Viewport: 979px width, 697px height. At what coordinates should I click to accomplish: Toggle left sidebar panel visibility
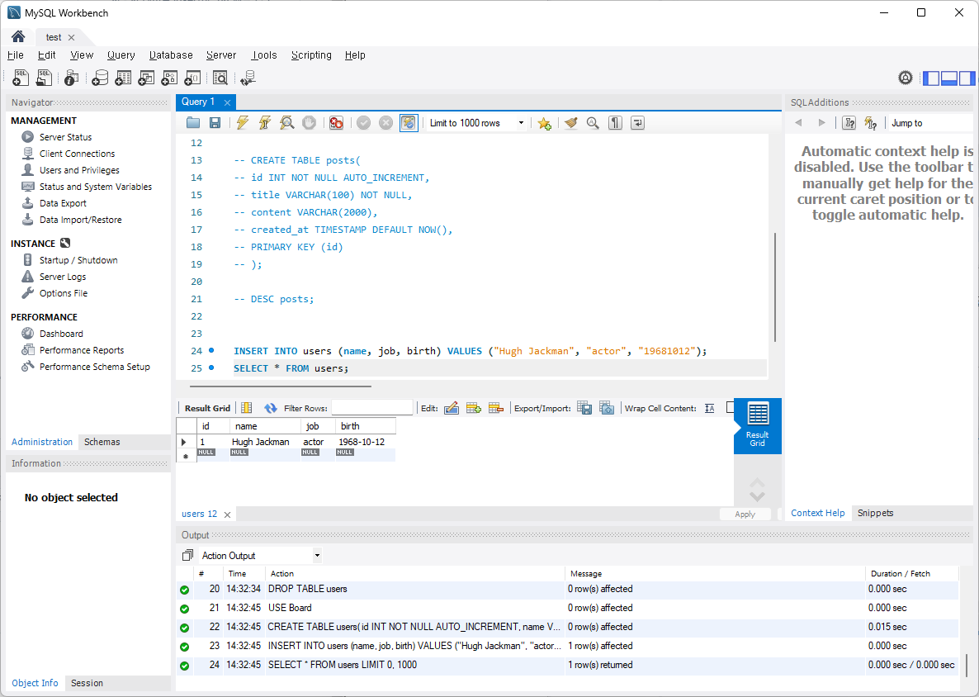pos(931,78)
